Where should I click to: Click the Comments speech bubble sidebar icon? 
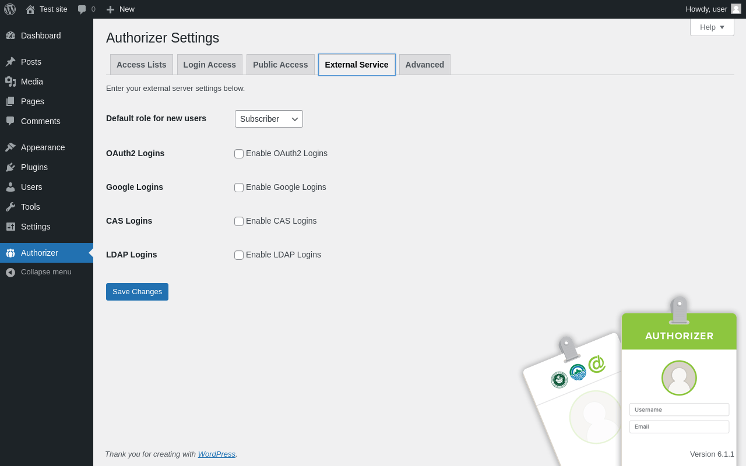(10, 121)
